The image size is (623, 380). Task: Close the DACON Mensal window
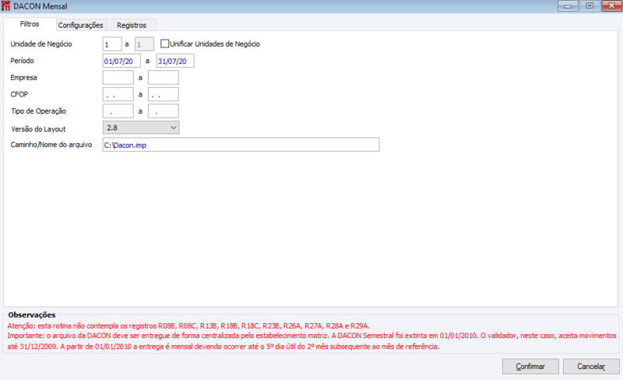[x=612, y=6]
